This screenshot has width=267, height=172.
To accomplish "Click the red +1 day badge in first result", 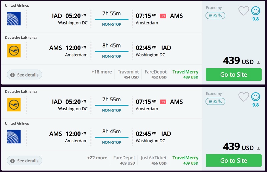I will pyautogui.click(x=163, y=16).
